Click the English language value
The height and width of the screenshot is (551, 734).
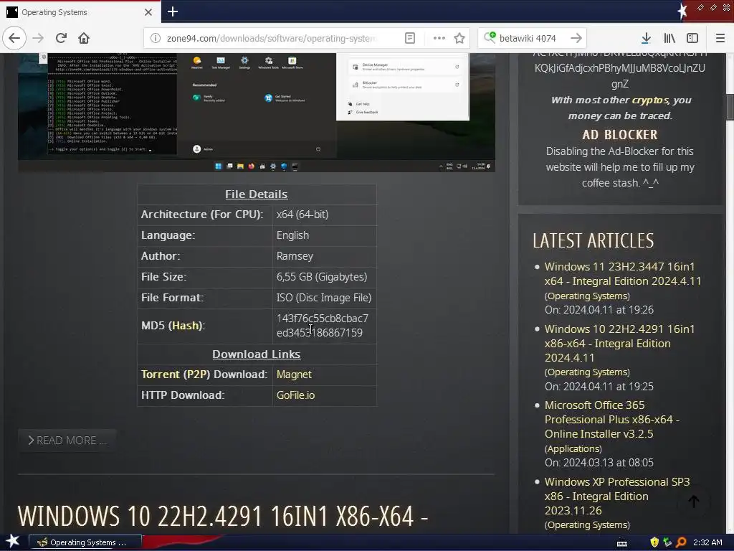(x=292, y=235)
